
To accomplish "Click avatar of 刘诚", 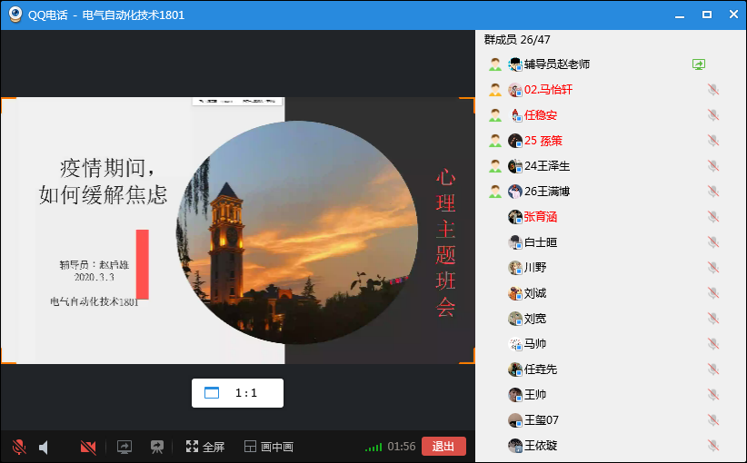I will tap(515, 293).
